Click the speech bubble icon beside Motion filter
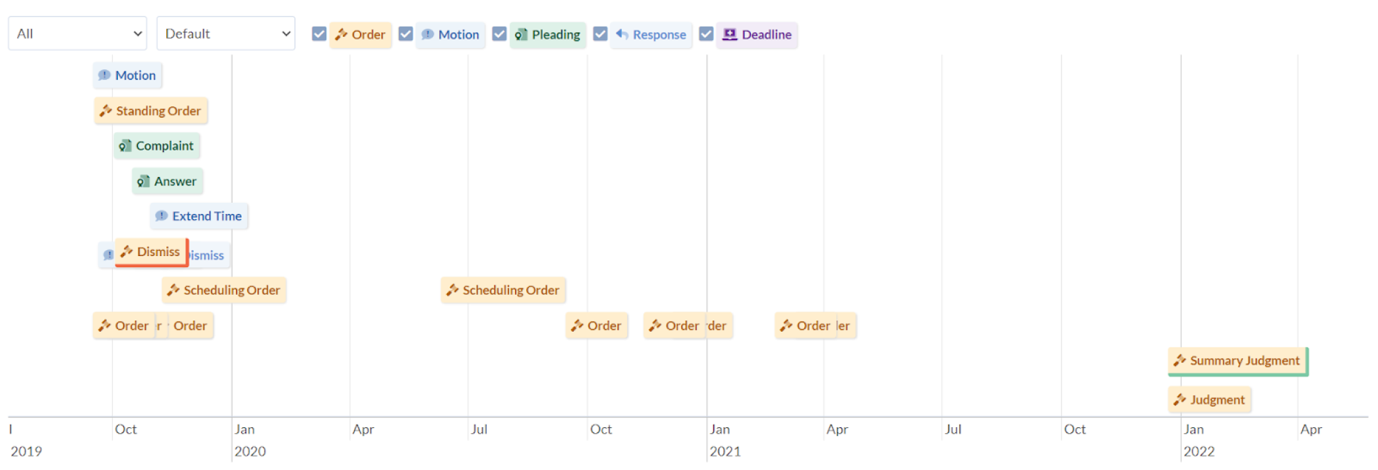 [x=429, y=34]
